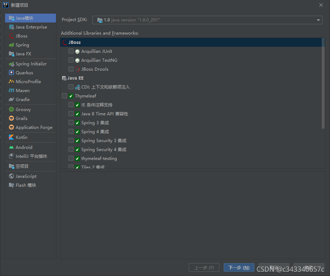
Task: Select the Groovy green icon
Action: pyautogui.click(x=11, y=109)
